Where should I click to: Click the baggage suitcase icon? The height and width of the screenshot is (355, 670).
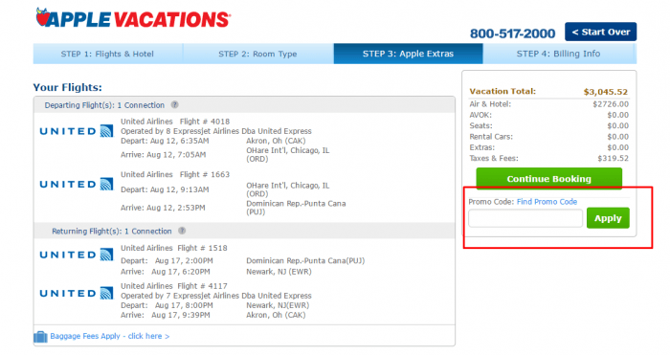coord(40,337)
